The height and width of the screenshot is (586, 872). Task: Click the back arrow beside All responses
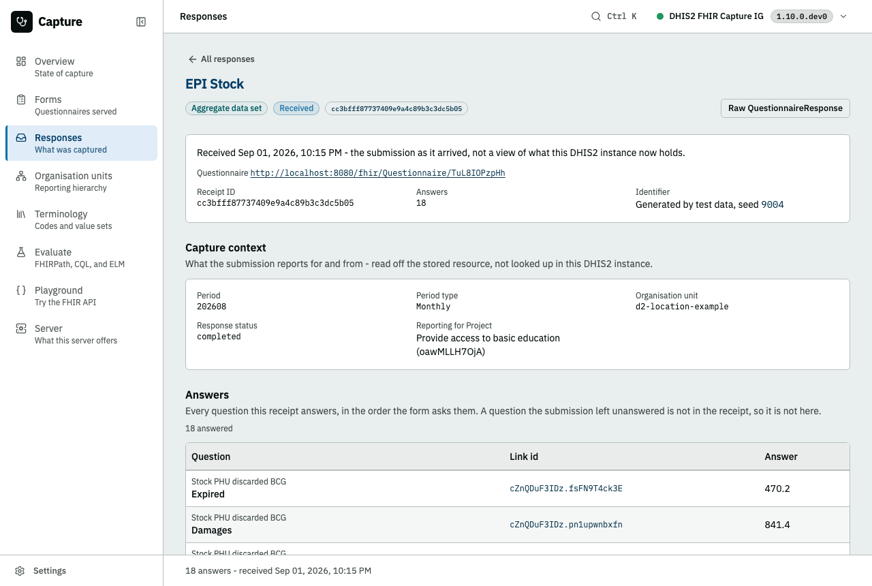pyautogui.click(x=193, y=59)
